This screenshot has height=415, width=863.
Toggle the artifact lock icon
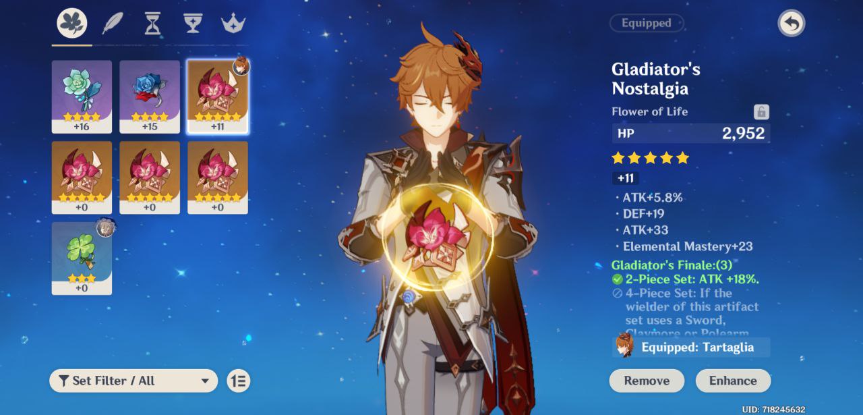coord(761,112)
